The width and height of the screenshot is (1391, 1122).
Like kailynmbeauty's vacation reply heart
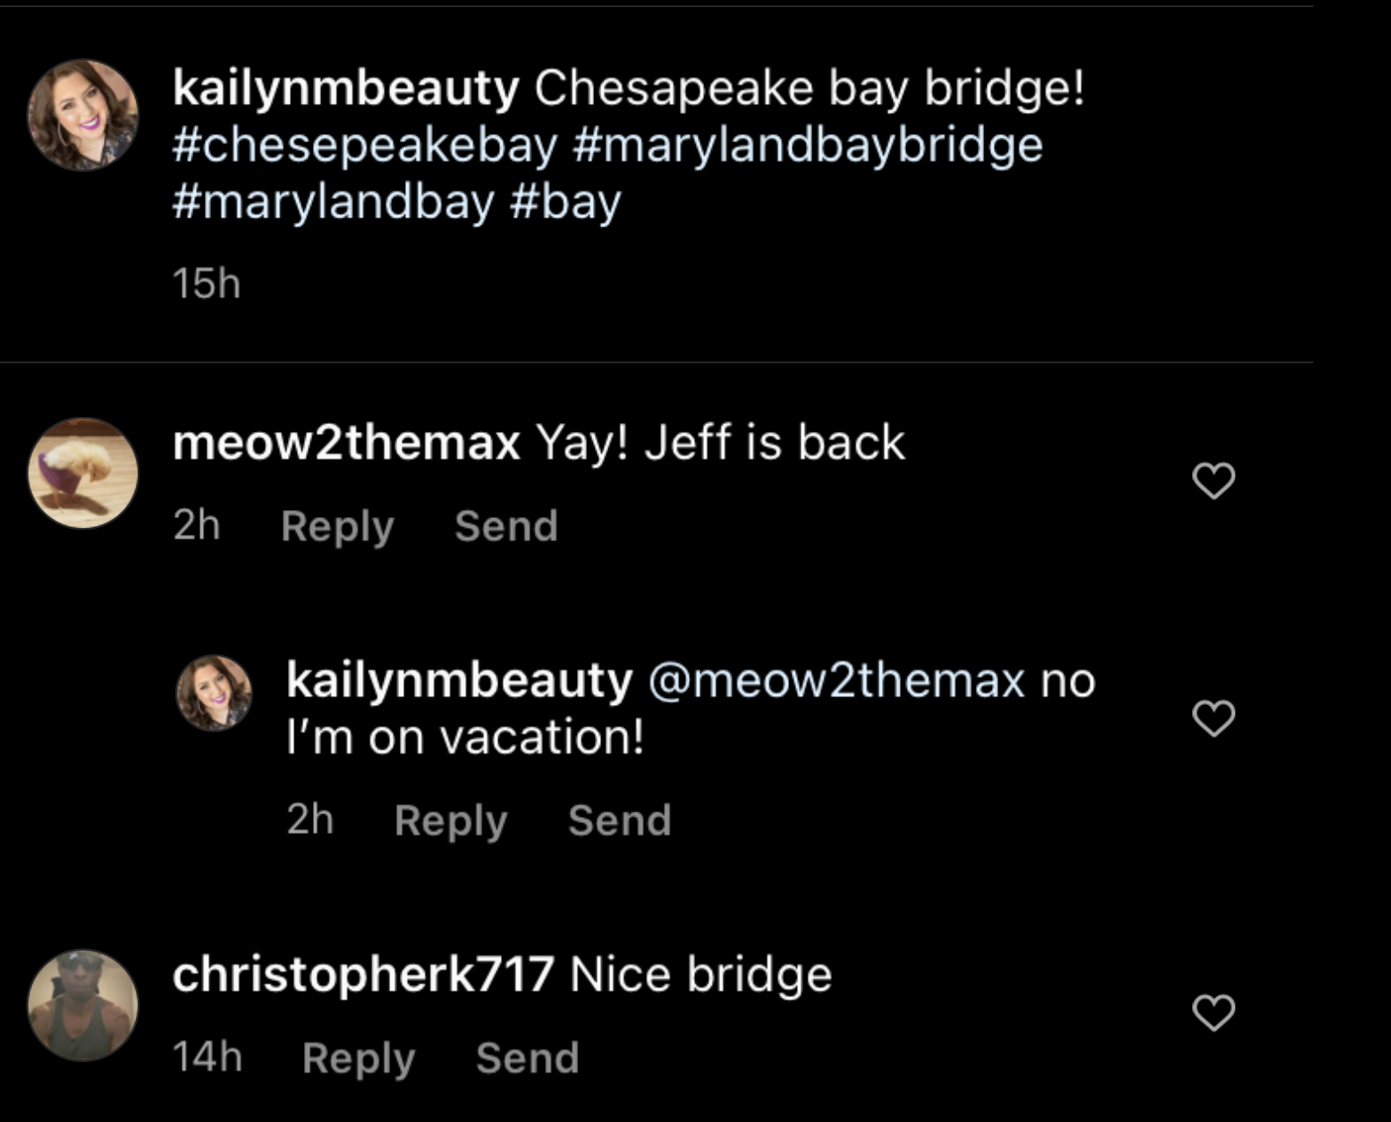tap(1214, 718)
